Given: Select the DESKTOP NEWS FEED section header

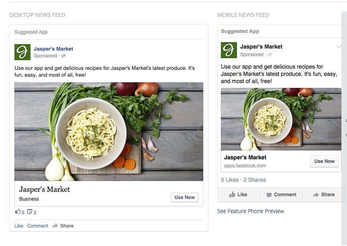Looking at the screenshot, I should pos(37,15).
